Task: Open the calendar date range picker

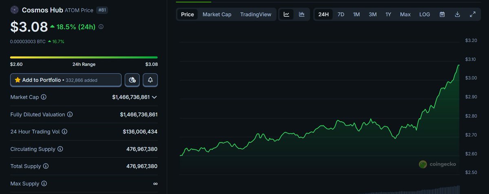Action: 442,14
